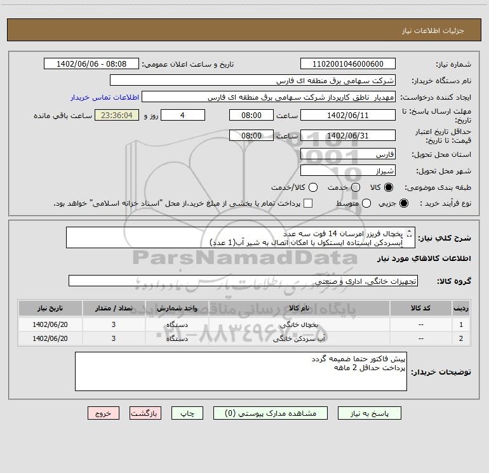Click the announcement date field 1402/06/06 - 08:08

(91, 63)
